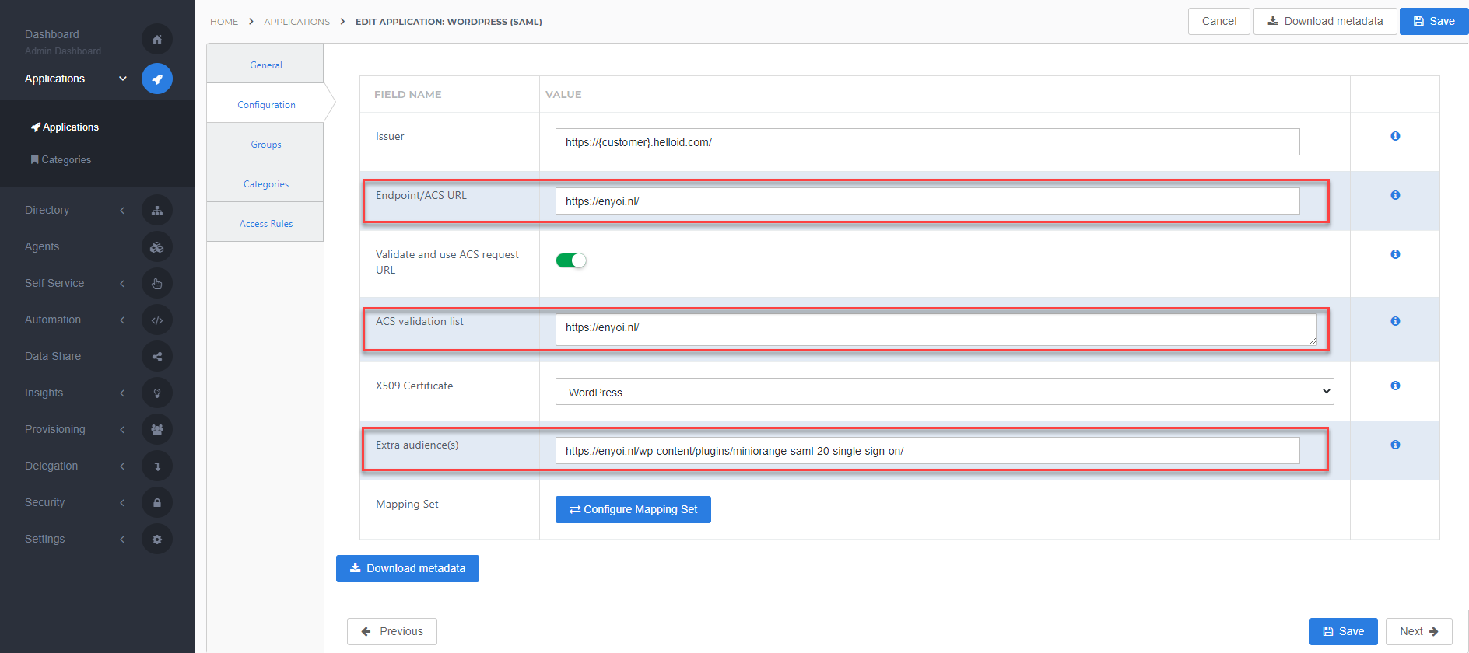Expand the Settings sidebar menu

122,540
